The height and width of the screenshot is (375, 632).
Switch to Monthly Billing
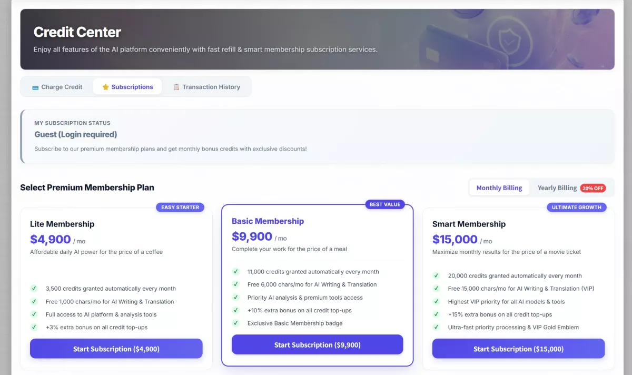499,188
